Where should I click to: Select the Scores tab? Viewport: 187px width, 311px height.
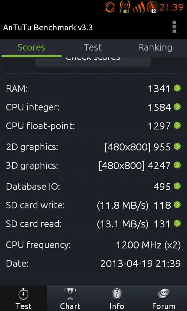coord(31,47)
